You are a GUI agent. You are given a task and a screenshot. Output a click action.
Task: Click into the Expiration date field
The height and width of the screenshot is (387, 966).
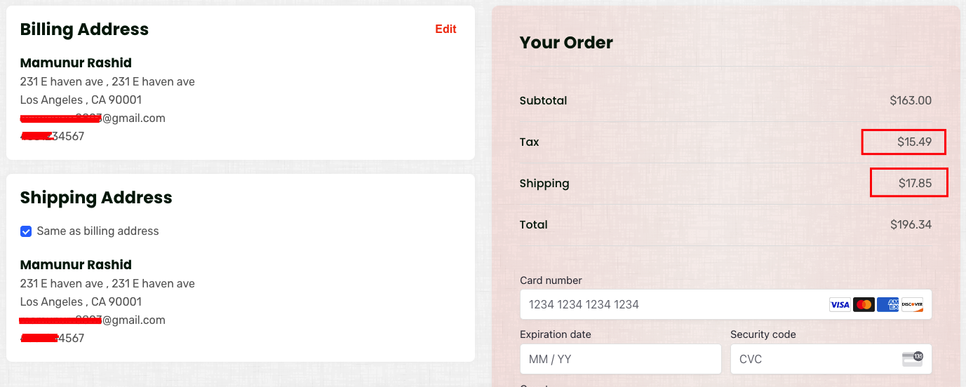tap(620, 359)
